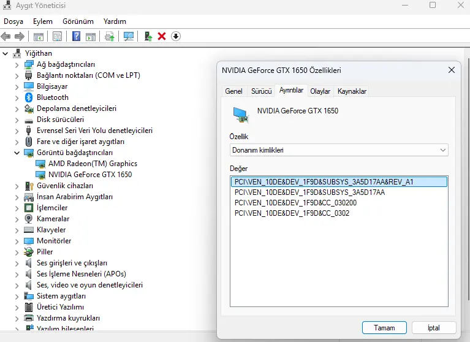This screenshot has height=342, width=470.
Task: Expand the Ağ bağdaştırıcıları category
Action: 17,65
